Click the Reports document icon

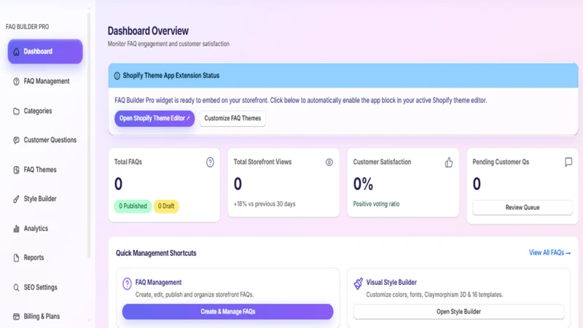pyautogui.click(x=16, y=258)
